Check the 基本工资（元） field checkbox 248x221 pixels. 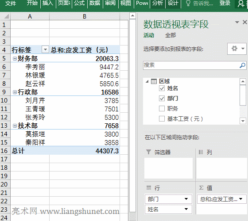click(x=162, y=119)
